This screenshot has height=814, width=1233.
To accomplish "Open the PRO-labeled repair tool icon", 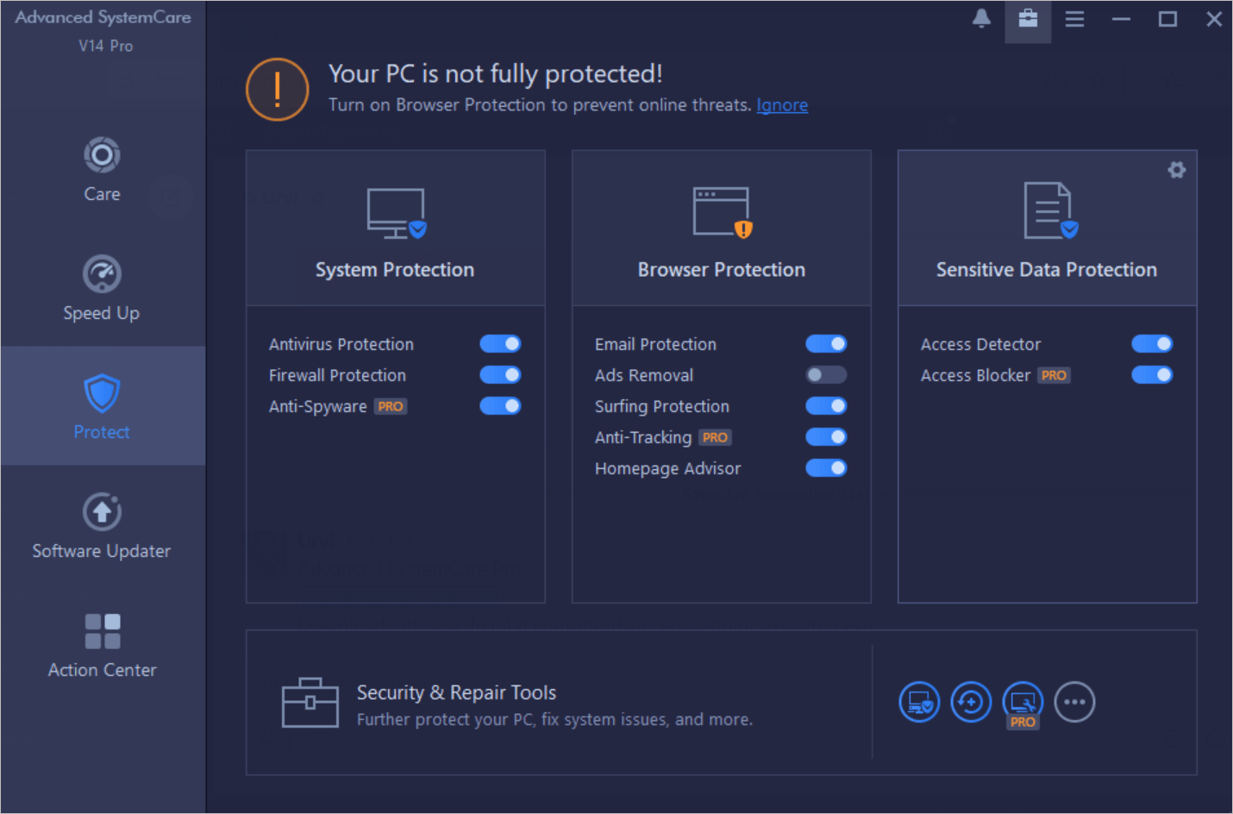I will (x=1023, y=704).
